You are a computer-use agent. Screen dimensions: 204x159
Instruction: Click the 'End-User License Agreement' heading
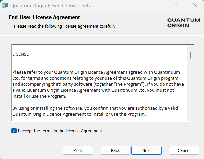click(44, 17)
